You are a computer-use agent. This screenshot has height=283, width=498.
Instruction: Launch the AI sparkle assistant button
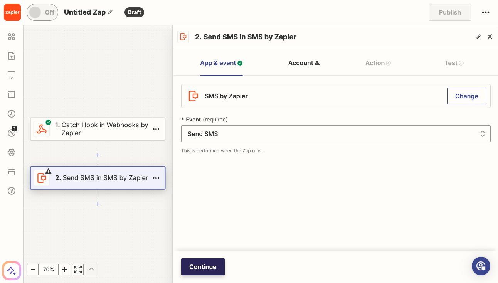(12, 271)
